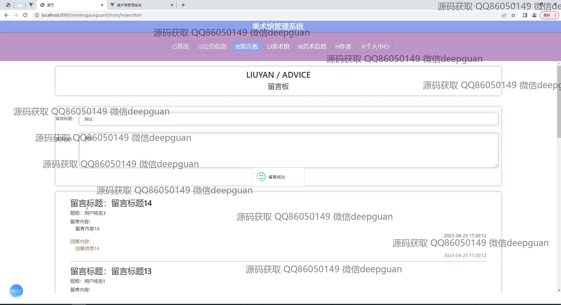This screenshot has height=305, width=561.
Task: Open the 个人中心 navigation item
Action: tap(375, 46)
